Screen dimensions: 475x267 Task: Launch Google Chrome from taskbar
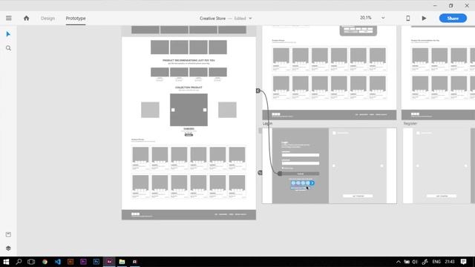click(45, 262)
